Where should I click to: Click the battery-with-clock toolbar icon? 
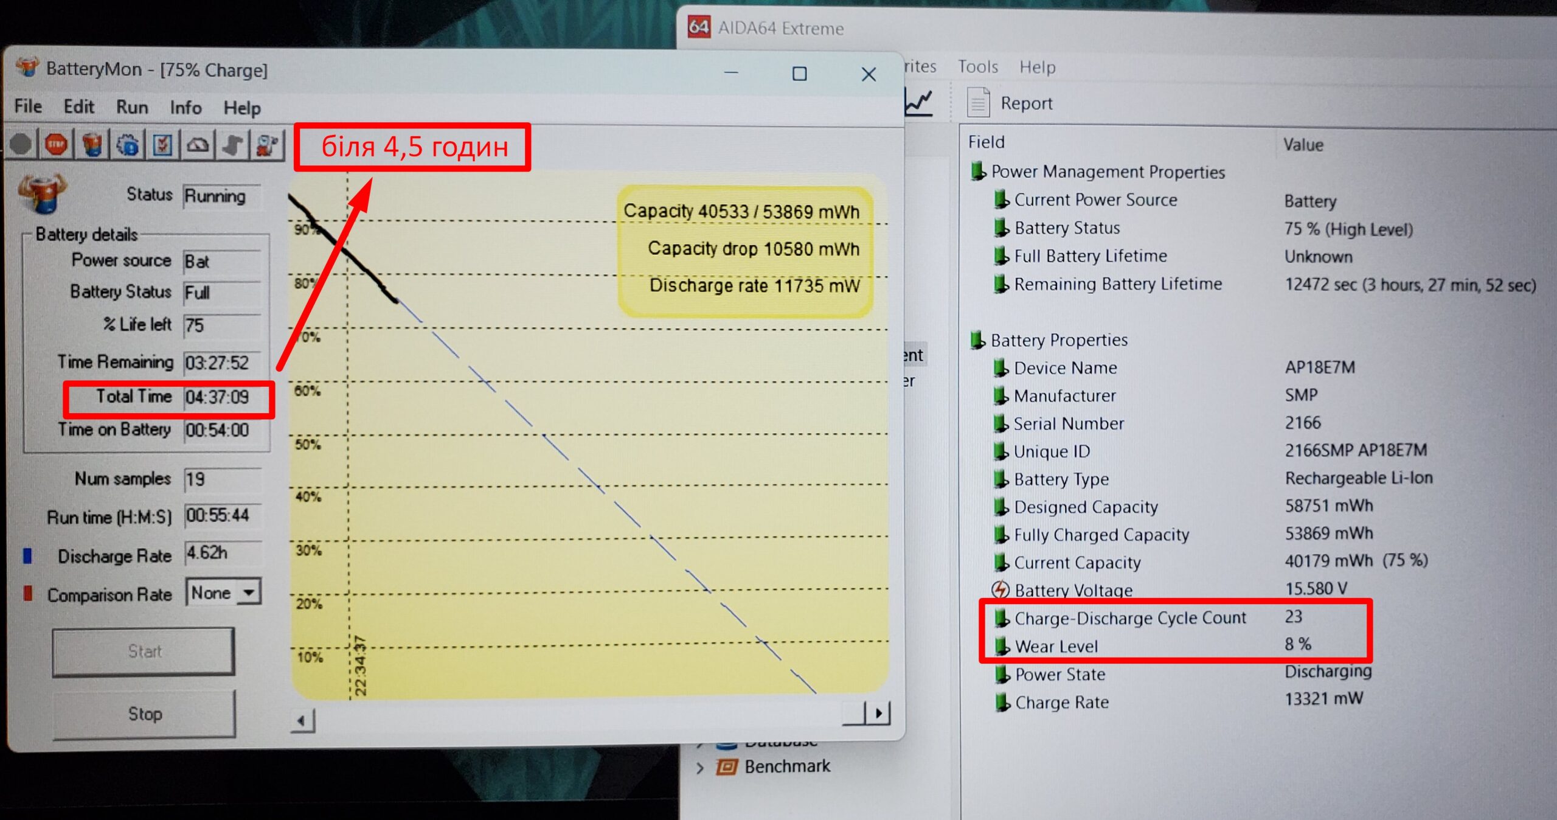[268, 145]
